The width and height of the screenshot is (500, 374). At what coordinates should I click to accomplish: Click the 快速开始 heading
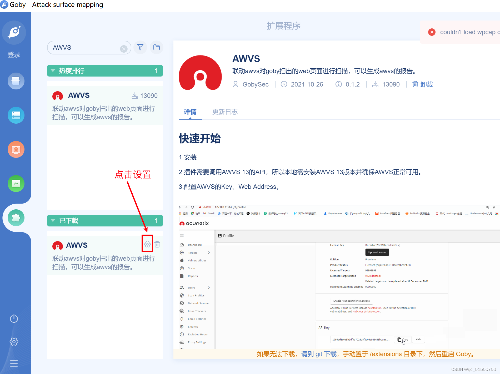click(200, 139)
